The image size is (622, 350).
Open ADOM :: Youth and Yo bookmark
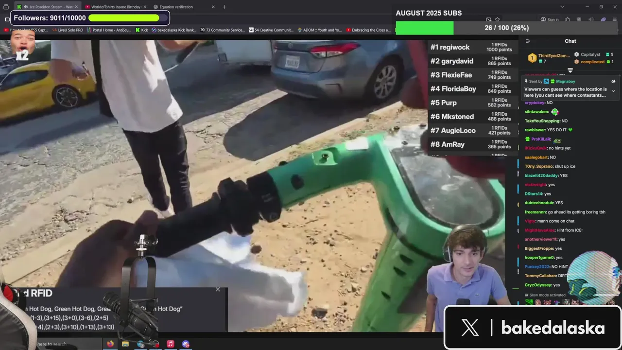pos(320,30)
